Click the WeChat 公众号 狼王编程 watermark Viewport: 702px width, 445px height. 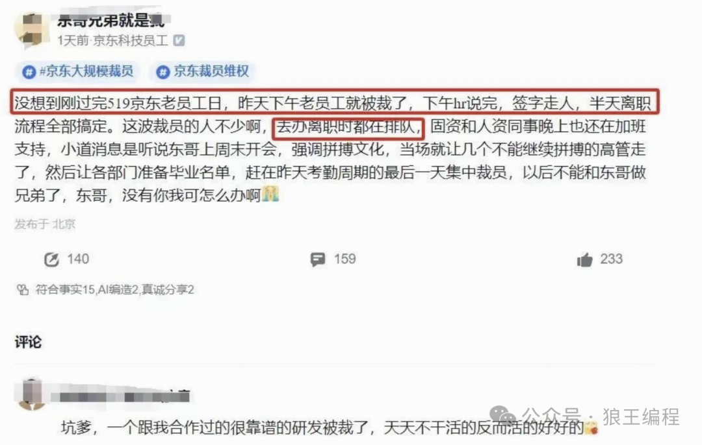coord(585,417)
